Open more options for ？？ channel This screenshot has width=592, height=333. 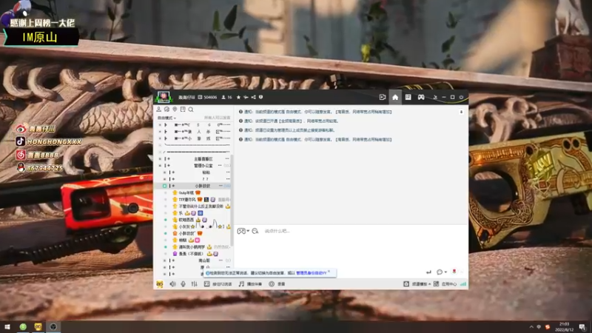point(228,179)
